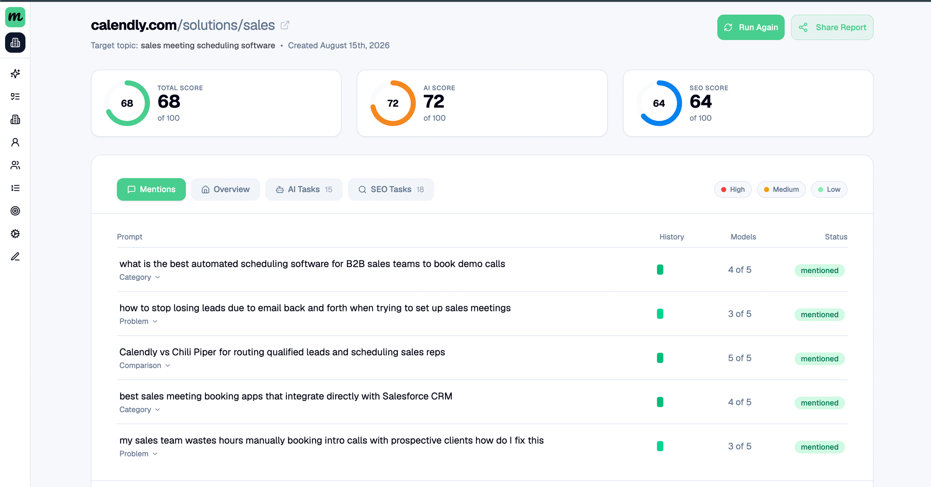Open the manual intro calls booking prompt
This screenshot has width=931, height=487.
(x=332, y=441)
